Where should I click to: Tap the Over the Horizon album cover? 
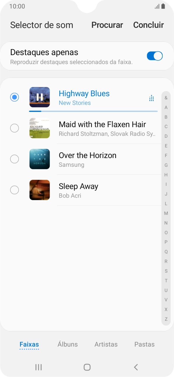click(x=40, y=159)
